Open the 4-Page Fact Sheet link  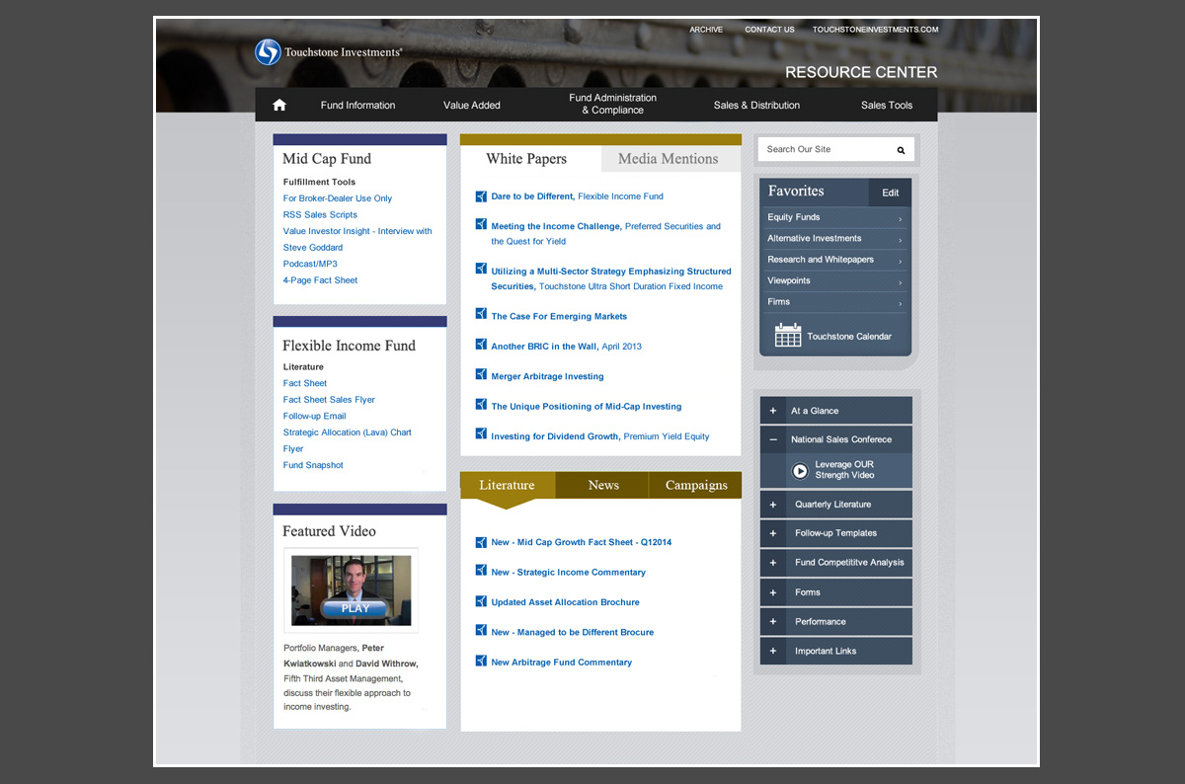[x=320, y=280]
